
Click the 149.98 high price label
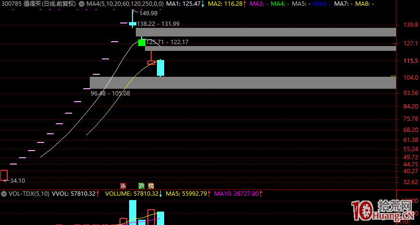[x=148, y=13]
